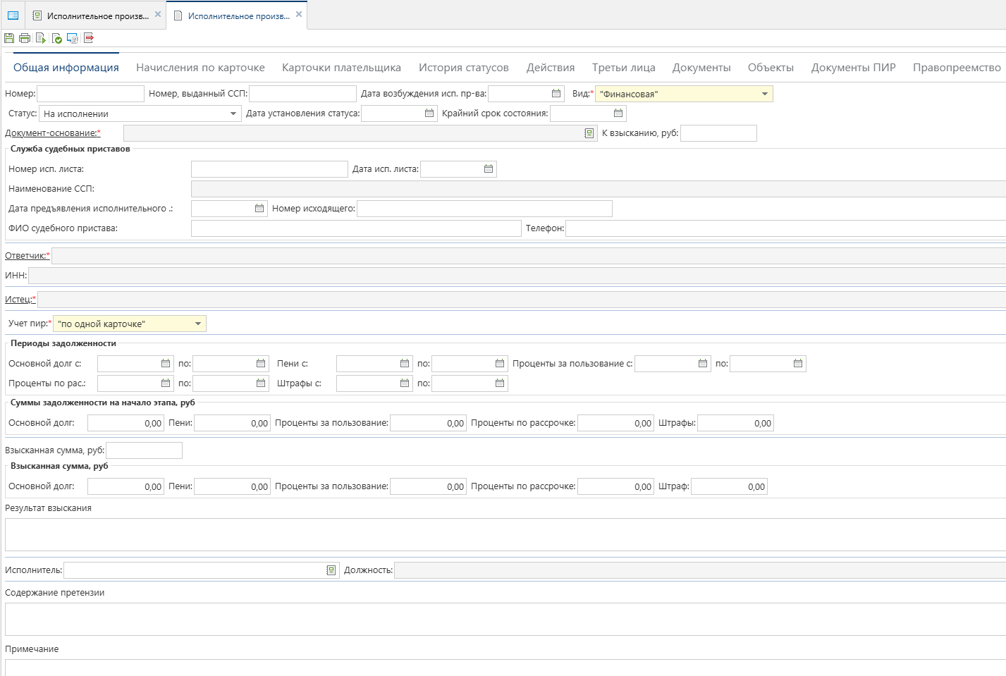The image size is (1006, 676).
Task: Click the К взысканию, руб field
Action: coord(718,133)
